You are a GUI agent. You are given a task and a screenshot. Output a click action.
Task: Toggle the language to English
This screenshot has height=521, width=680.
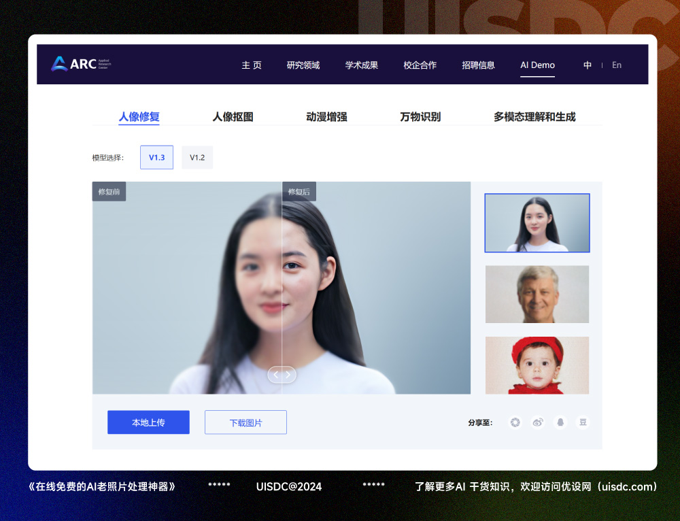click(617, 65)
